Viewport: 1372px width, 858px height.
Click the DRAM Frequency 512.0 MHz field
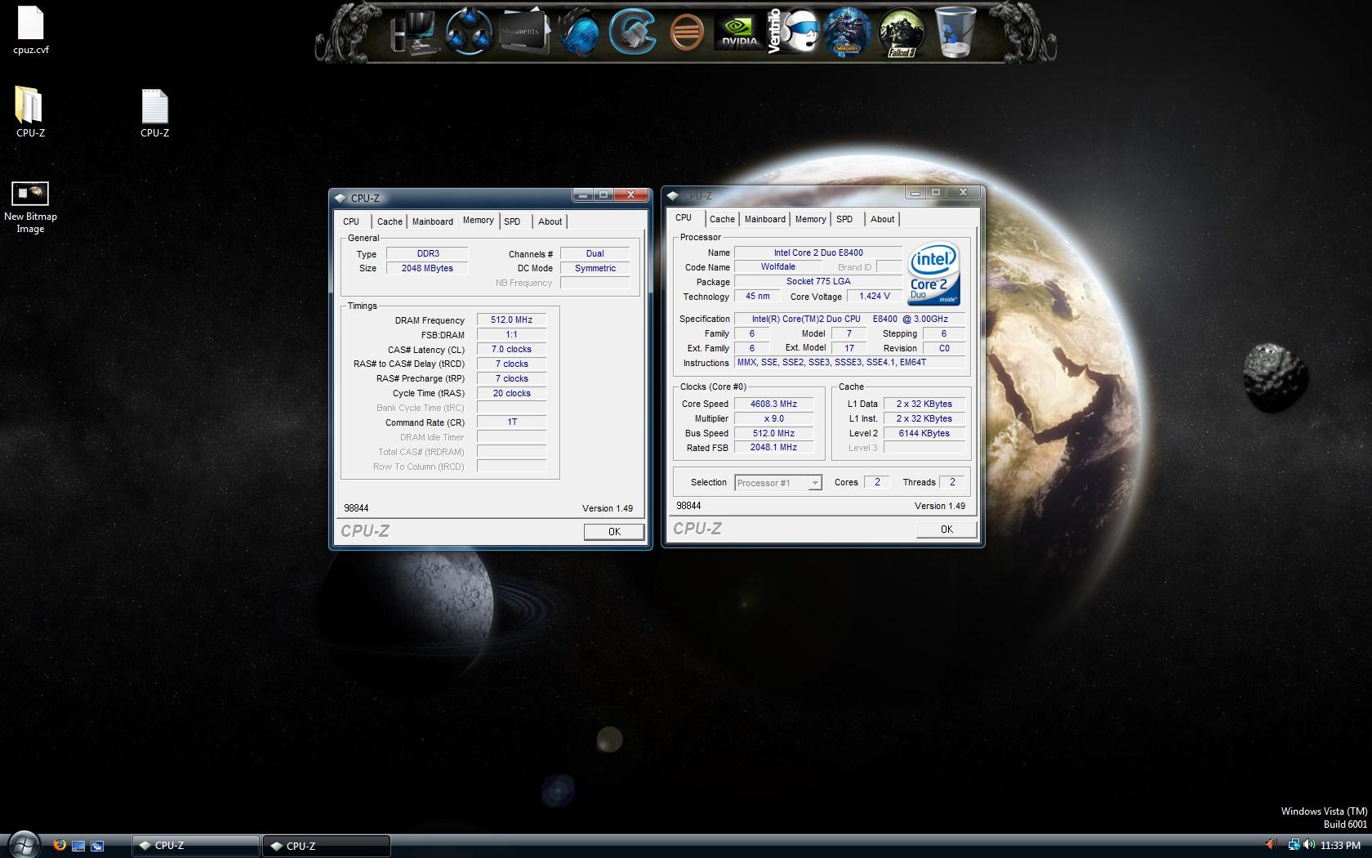[x=511, y=320]
